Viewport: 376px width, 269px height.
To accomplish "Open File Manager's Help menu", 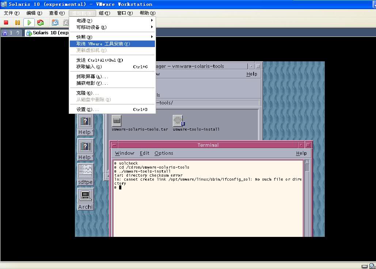I will [x=252, y=74].
